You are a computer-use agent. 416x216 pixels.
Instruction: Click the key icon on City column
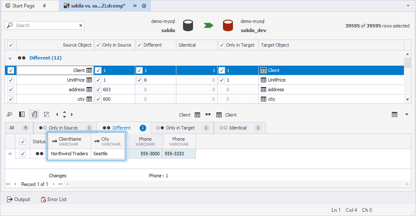(97, 141)
